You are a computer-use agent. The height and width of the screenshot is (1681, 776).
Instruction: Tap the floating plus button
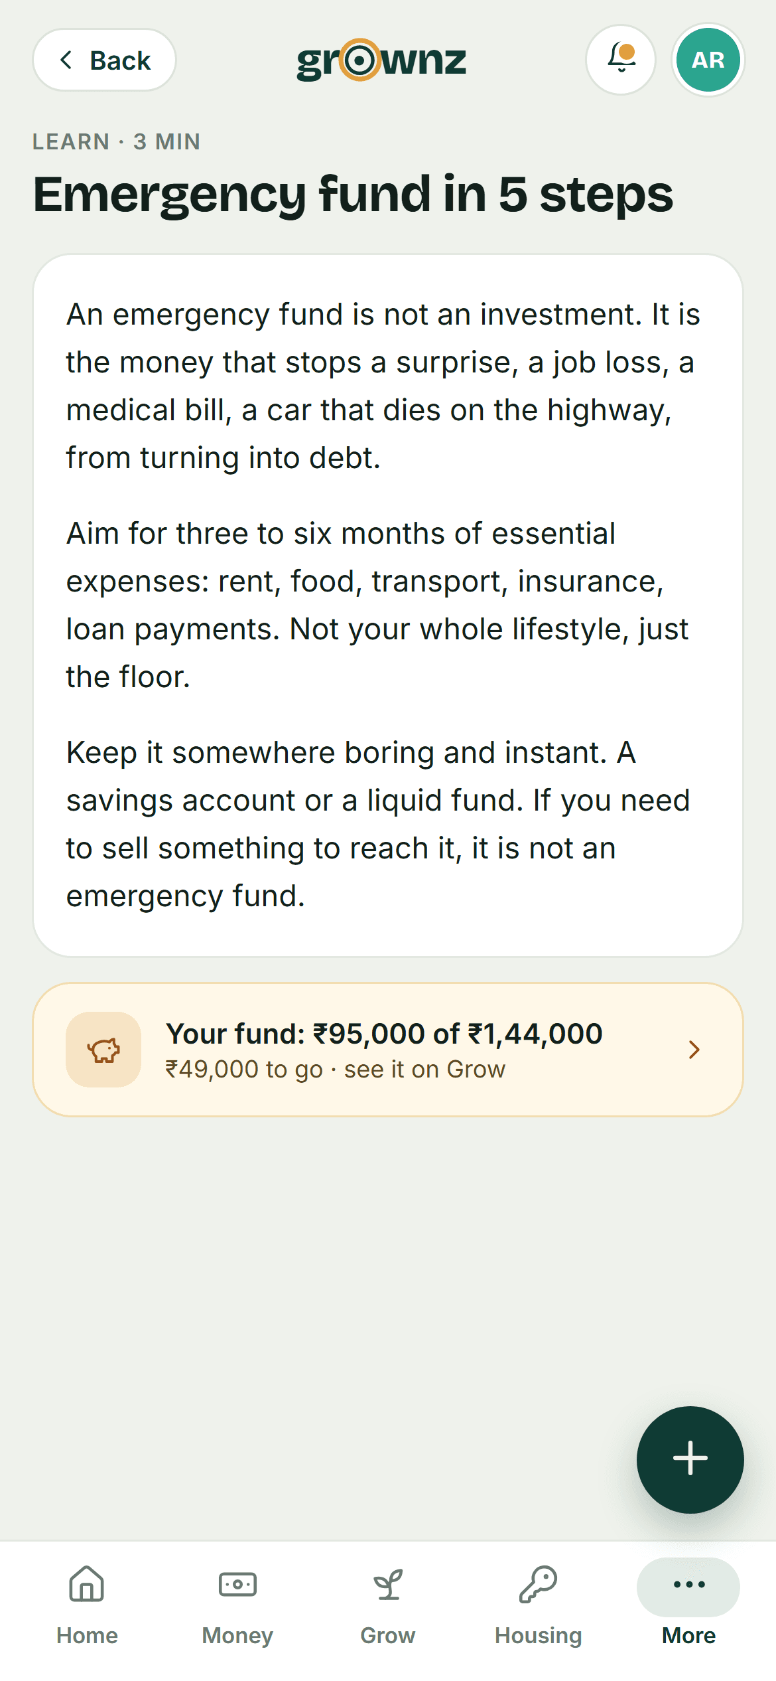coord(690,1460)
